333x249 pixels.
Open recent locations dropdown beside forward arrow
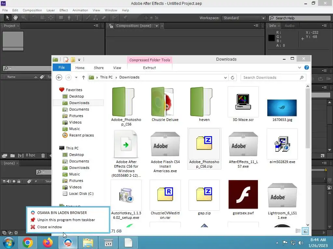tap(76, 77)
